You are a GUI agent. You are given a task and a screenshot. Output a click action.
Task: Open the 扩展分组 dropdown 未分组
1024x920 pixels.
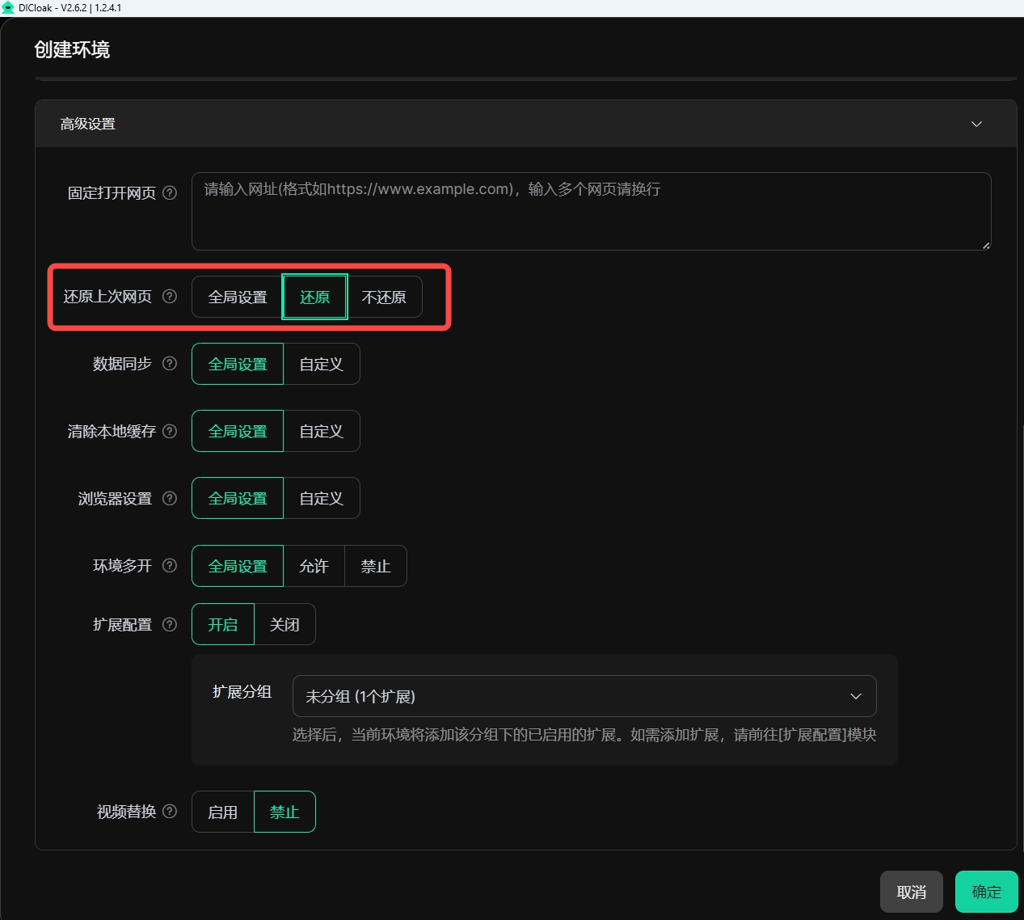click(584, 696)
